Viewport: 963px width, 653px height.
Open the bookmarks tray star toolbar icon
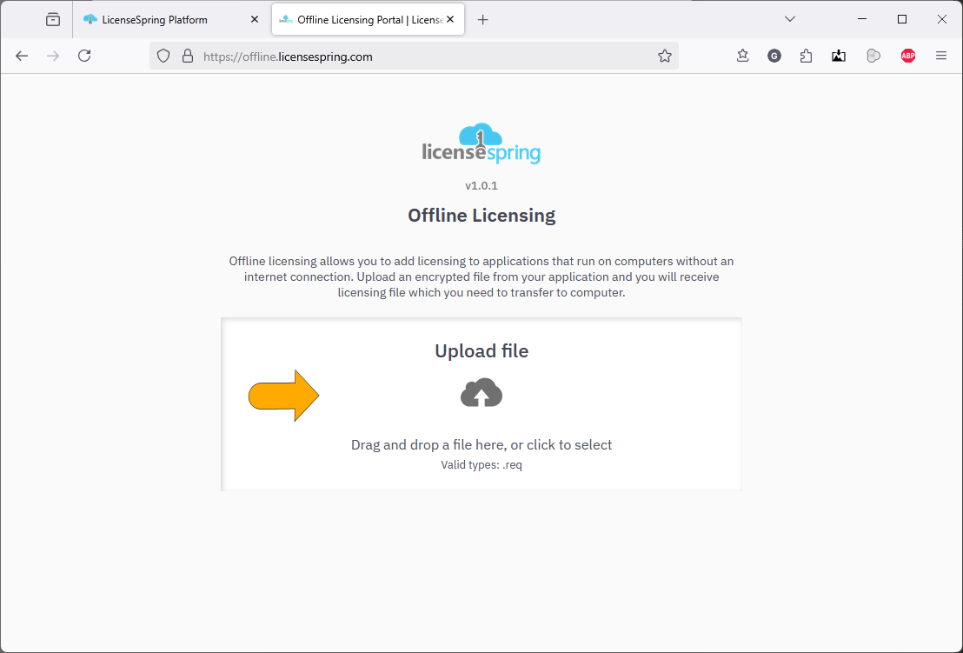[742, 56]
